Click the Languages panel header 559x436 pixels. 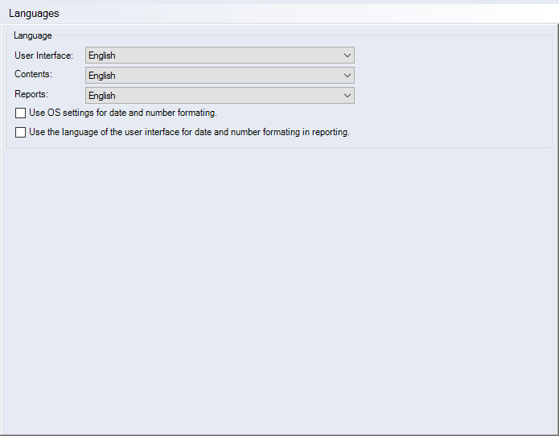click(34, 14)
